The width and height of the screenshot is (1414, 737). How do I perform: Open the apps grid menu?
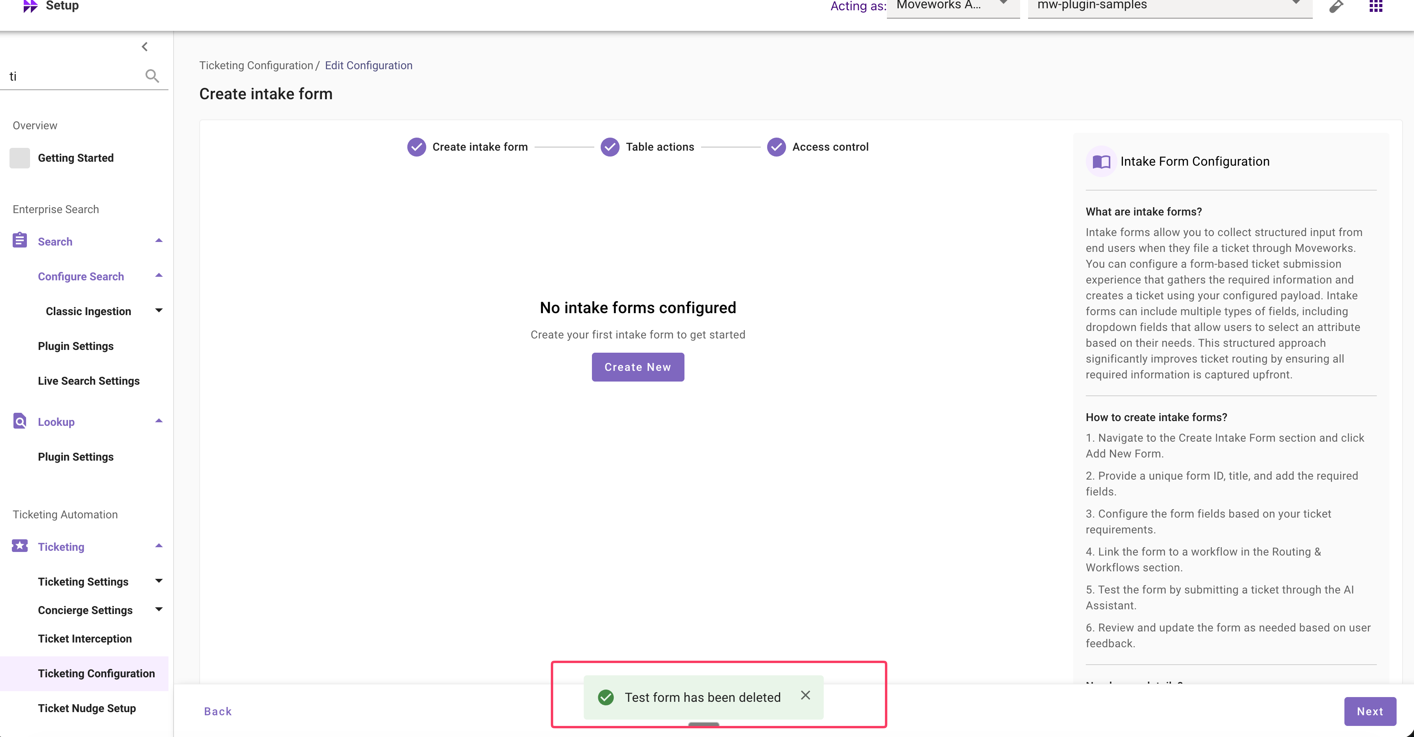1376,7
